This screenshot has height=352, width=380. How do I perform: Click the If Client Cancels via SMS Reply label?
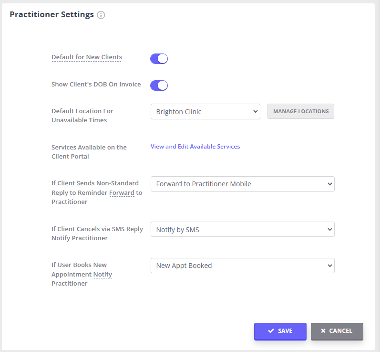pyautogui.click(x=97, y=234)
